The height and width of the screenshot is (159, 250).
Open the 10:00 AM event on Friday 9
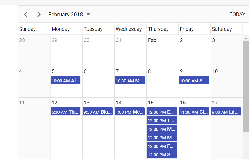[194, 80]
